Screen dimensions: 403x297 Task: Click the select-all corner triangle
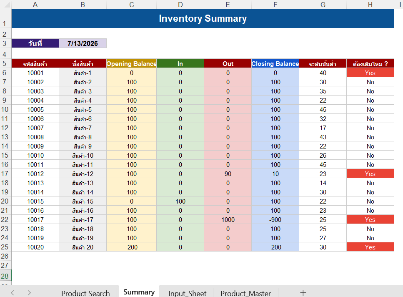point(7,5)
